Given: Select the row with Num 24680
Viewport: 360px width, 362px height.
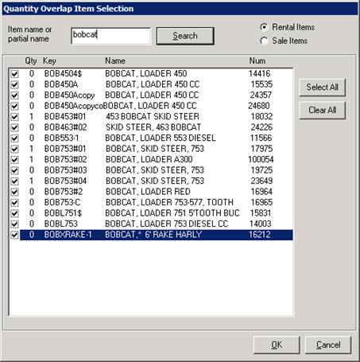Looking at the screenshot, I should (157, 106).
